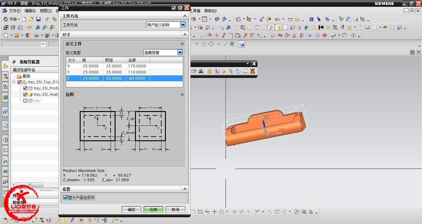
Task: Toggle the greyed tray component checkbox
Action: (x=26, y=101)
